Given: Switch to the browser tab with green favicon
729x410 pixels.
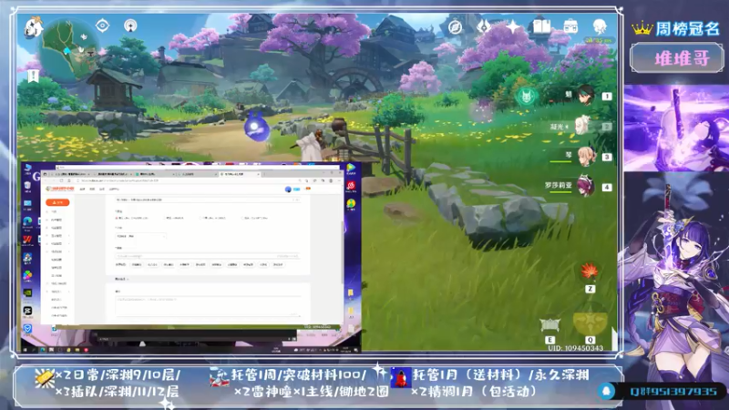Looking at the screenshot, I should click(x=153, y=174).
